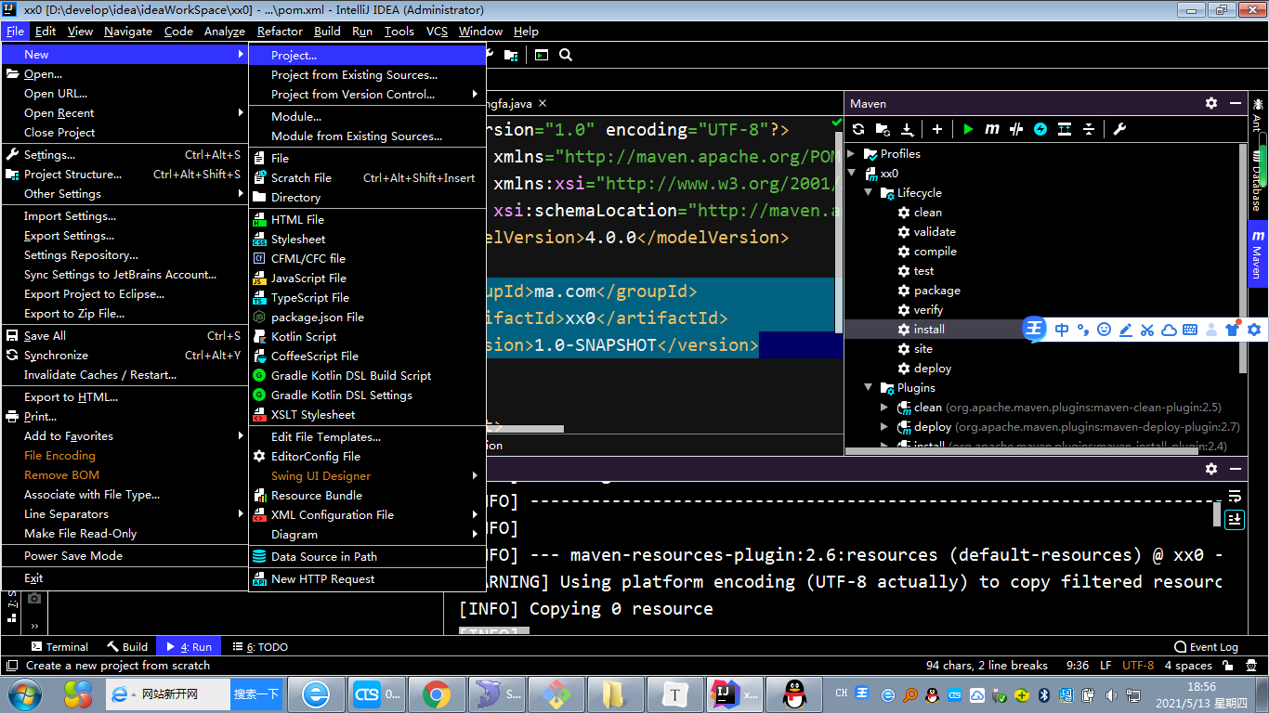Switch to the Terminal tool tab
The image size is (1269, 713).
click(60, 647)
